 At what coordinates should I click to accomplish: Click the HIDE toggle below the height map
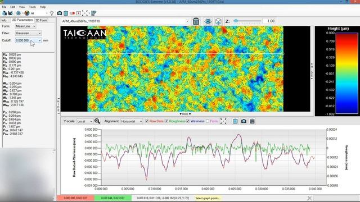[x=185, y=114]
